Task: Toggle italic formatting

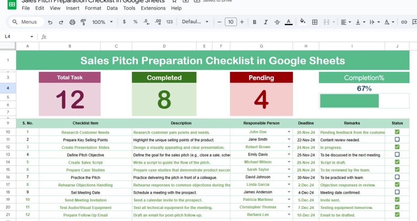Action: click(x=266, y=22)
